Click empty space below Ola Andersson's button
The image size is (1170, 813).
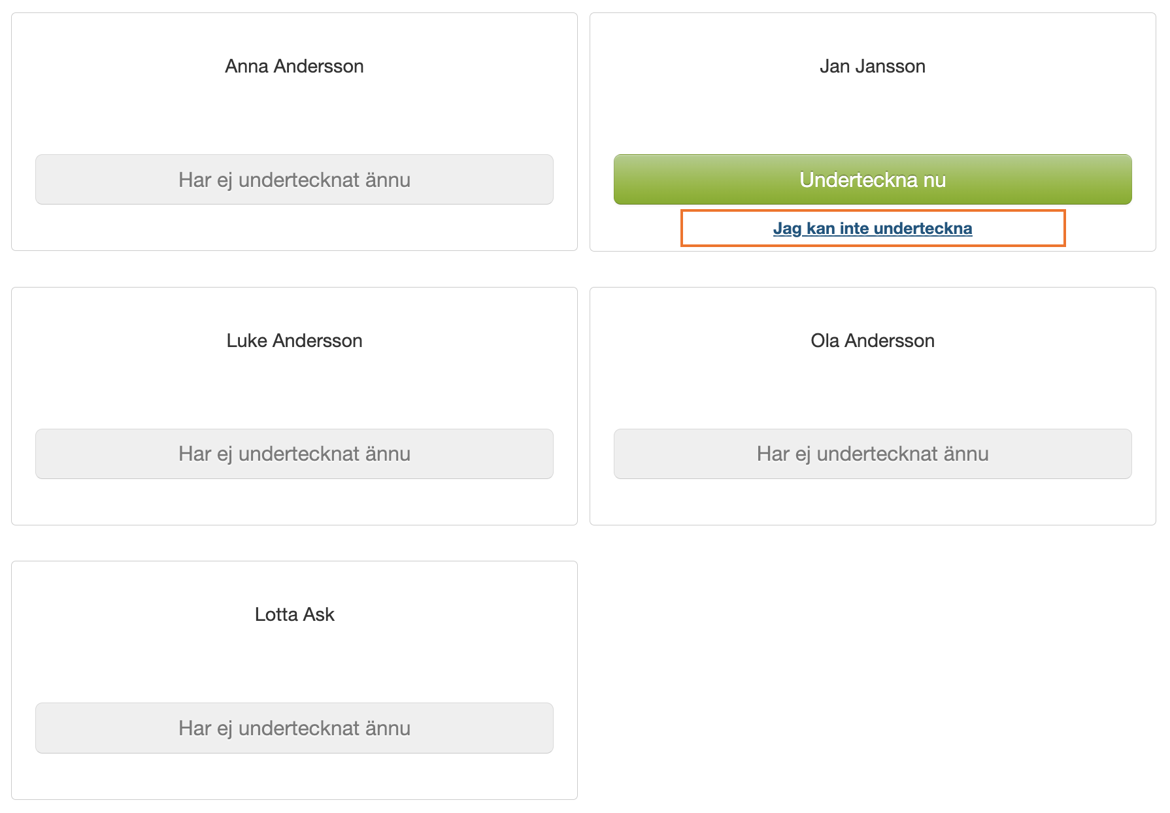873,502
